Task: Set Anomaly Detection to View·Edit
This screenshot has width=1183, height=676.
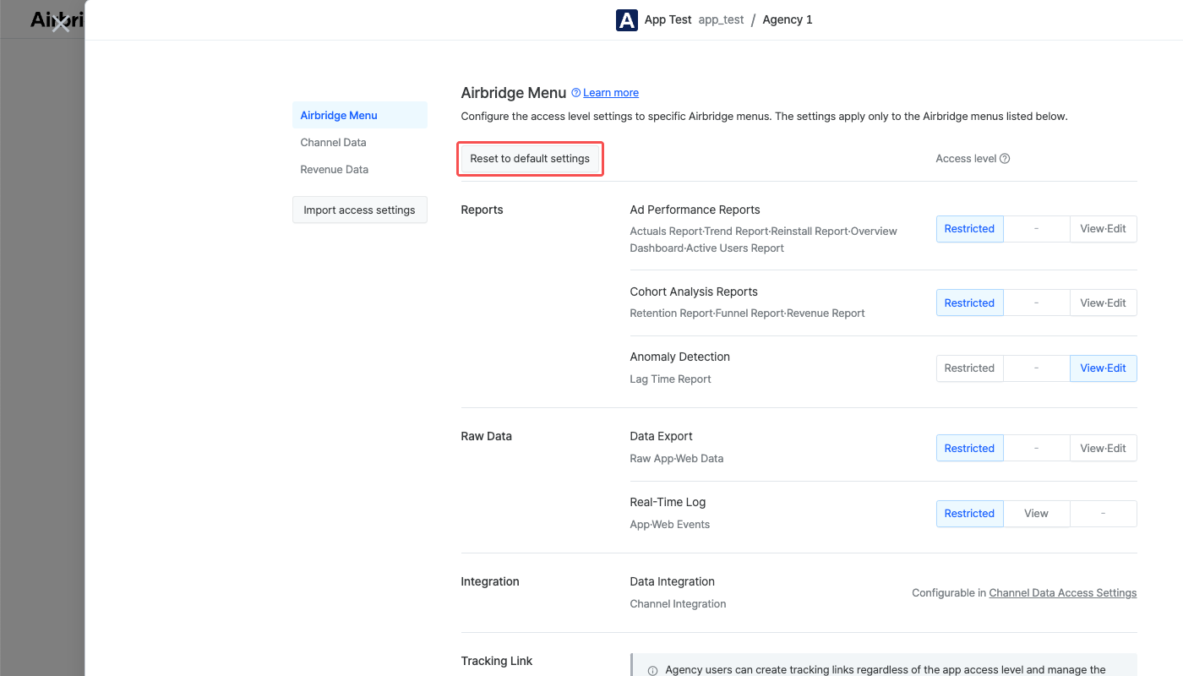Action: point(1103,368)
